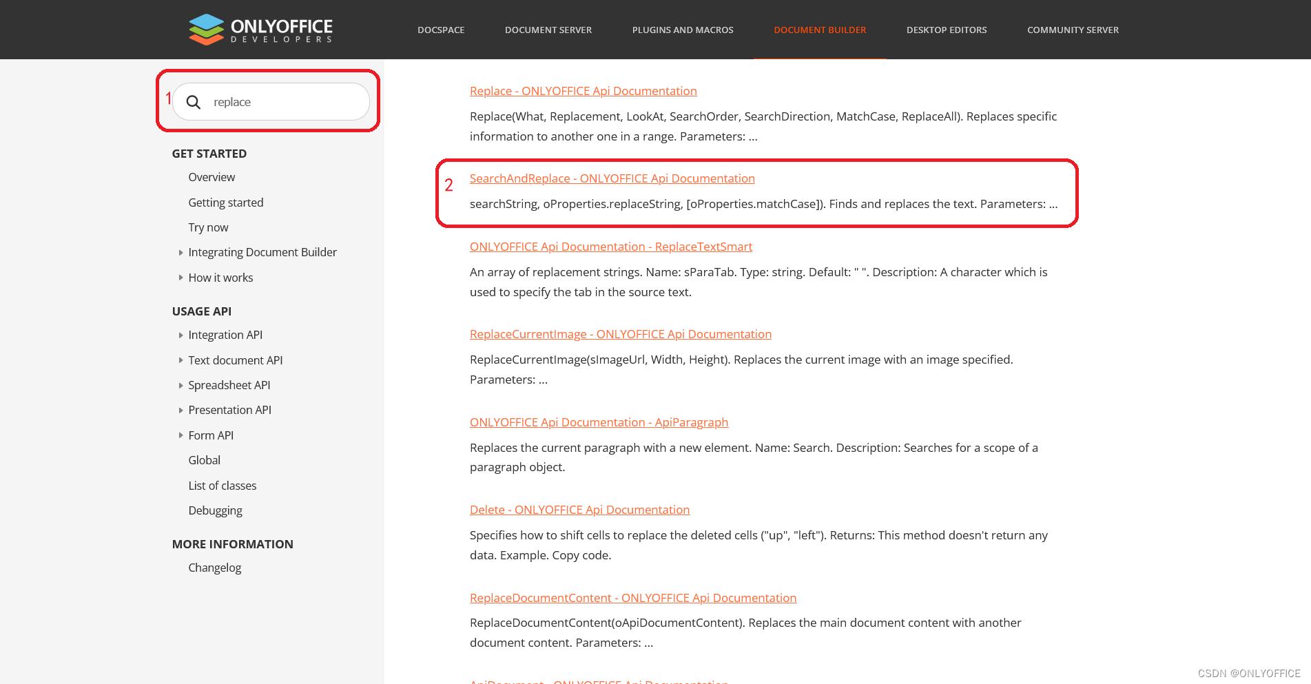
Task: Open the Text document API item
Action: (236, 360)
